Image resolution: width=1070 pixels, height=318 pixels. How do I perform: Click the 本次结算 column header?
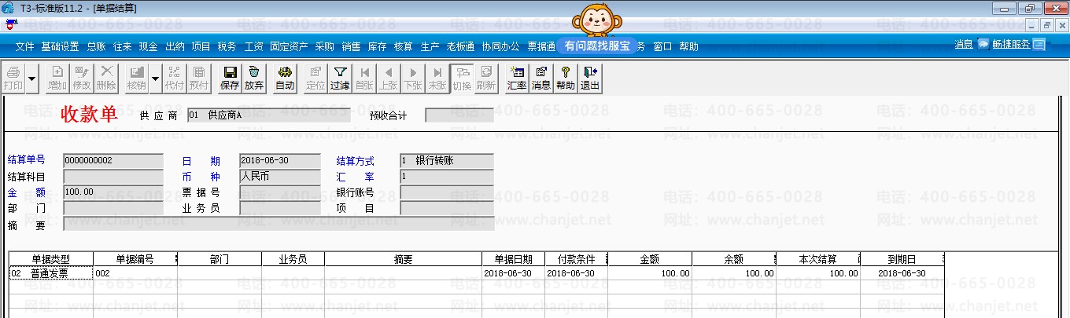tap(818, 259)
